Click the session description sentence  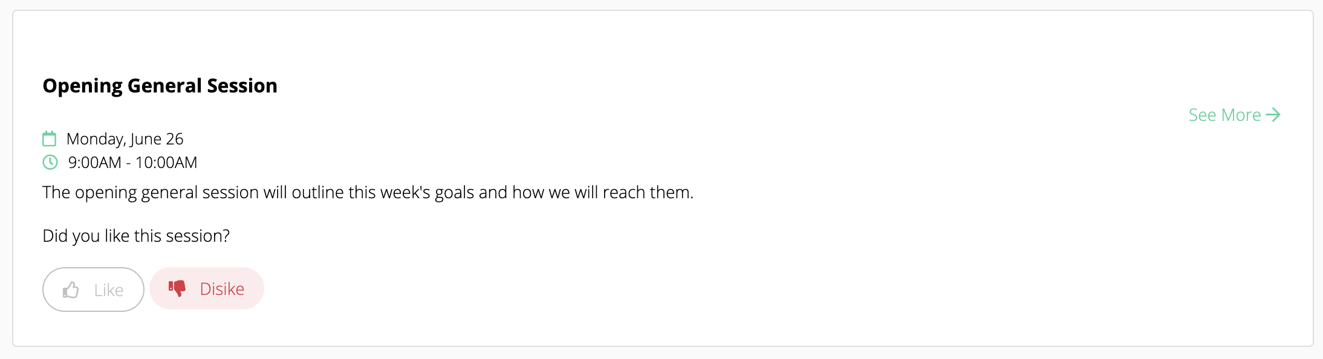pos(368,192)
